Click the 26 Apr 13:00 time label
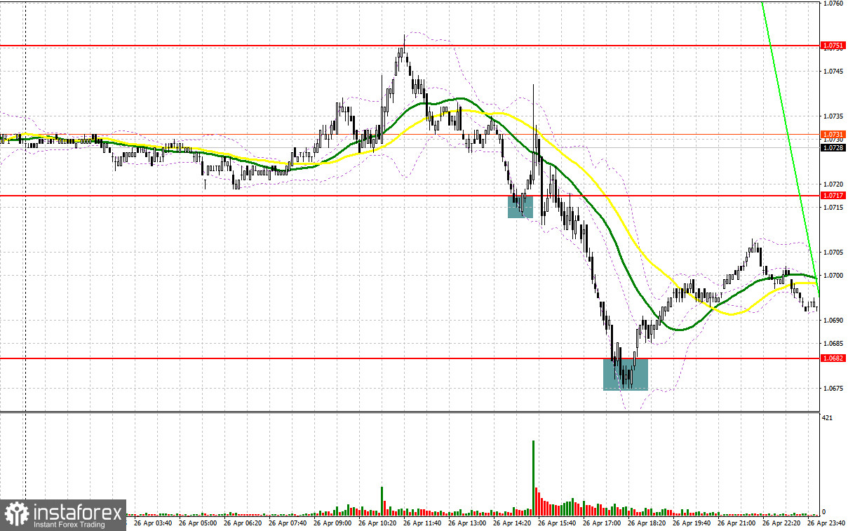 pyautogui.click(x=468, y=523)
